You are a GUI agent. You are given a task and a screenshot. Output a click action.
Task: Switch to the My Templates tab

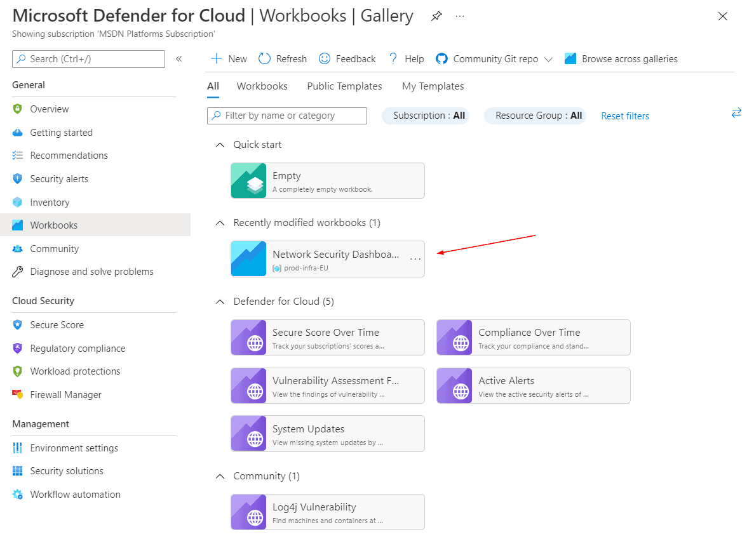(433, 86)
